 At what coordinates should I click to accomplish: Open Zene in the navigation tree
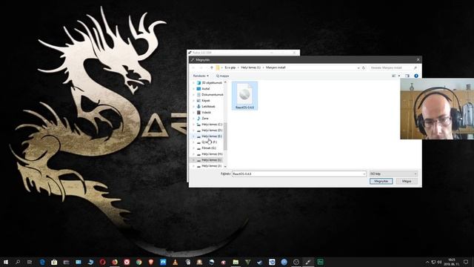coord(202,119)
